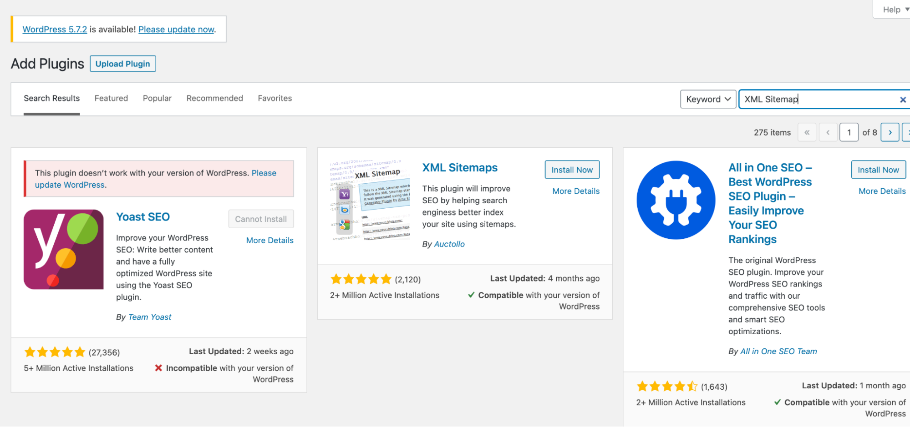Viewport: 910px width, 427px height.
Task: Open More Details for All in One SEO
Action: 882,191
